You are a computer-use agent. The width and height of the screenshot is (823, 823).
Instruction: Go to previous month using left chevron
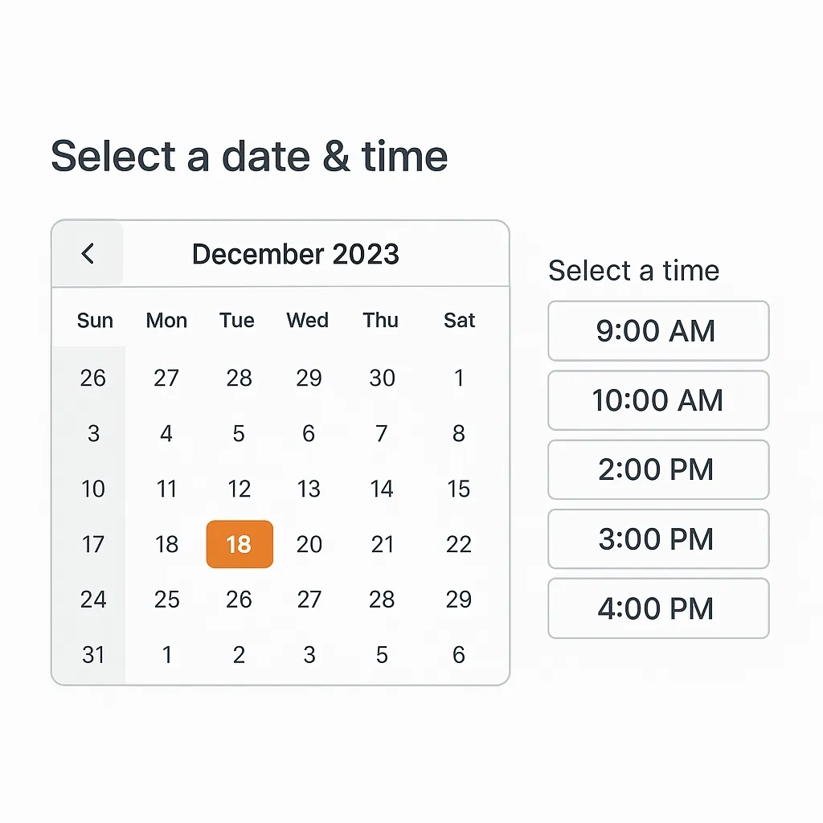pyautogui.click(x=88, y=254)
